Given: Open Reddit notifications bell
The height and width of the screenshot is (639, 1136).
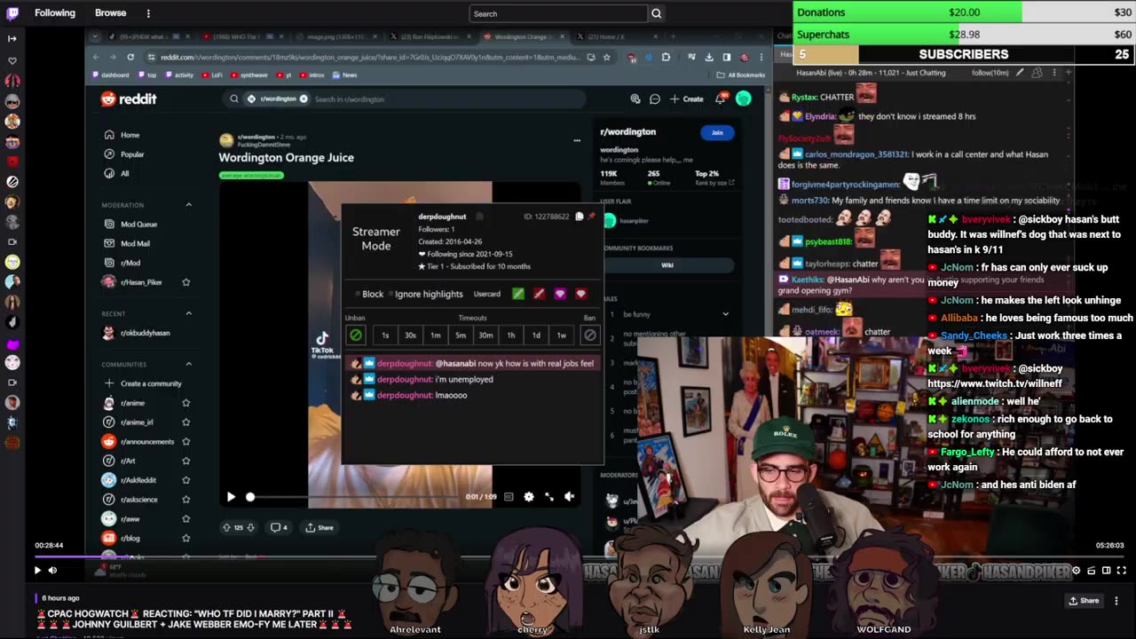Looking at the screenshot, I should tap(721, 98).
